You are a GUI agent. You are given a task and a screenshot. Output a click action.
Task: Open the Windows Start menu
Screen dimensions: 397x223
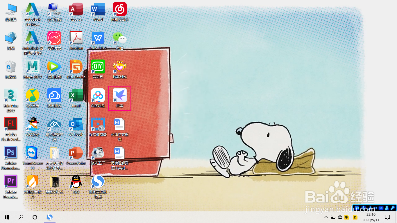pyautogui.click(x=7, y=217)
